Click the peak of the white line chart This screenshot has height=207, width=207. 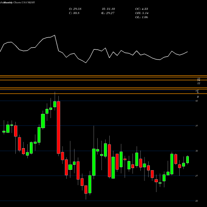point(55,35)
